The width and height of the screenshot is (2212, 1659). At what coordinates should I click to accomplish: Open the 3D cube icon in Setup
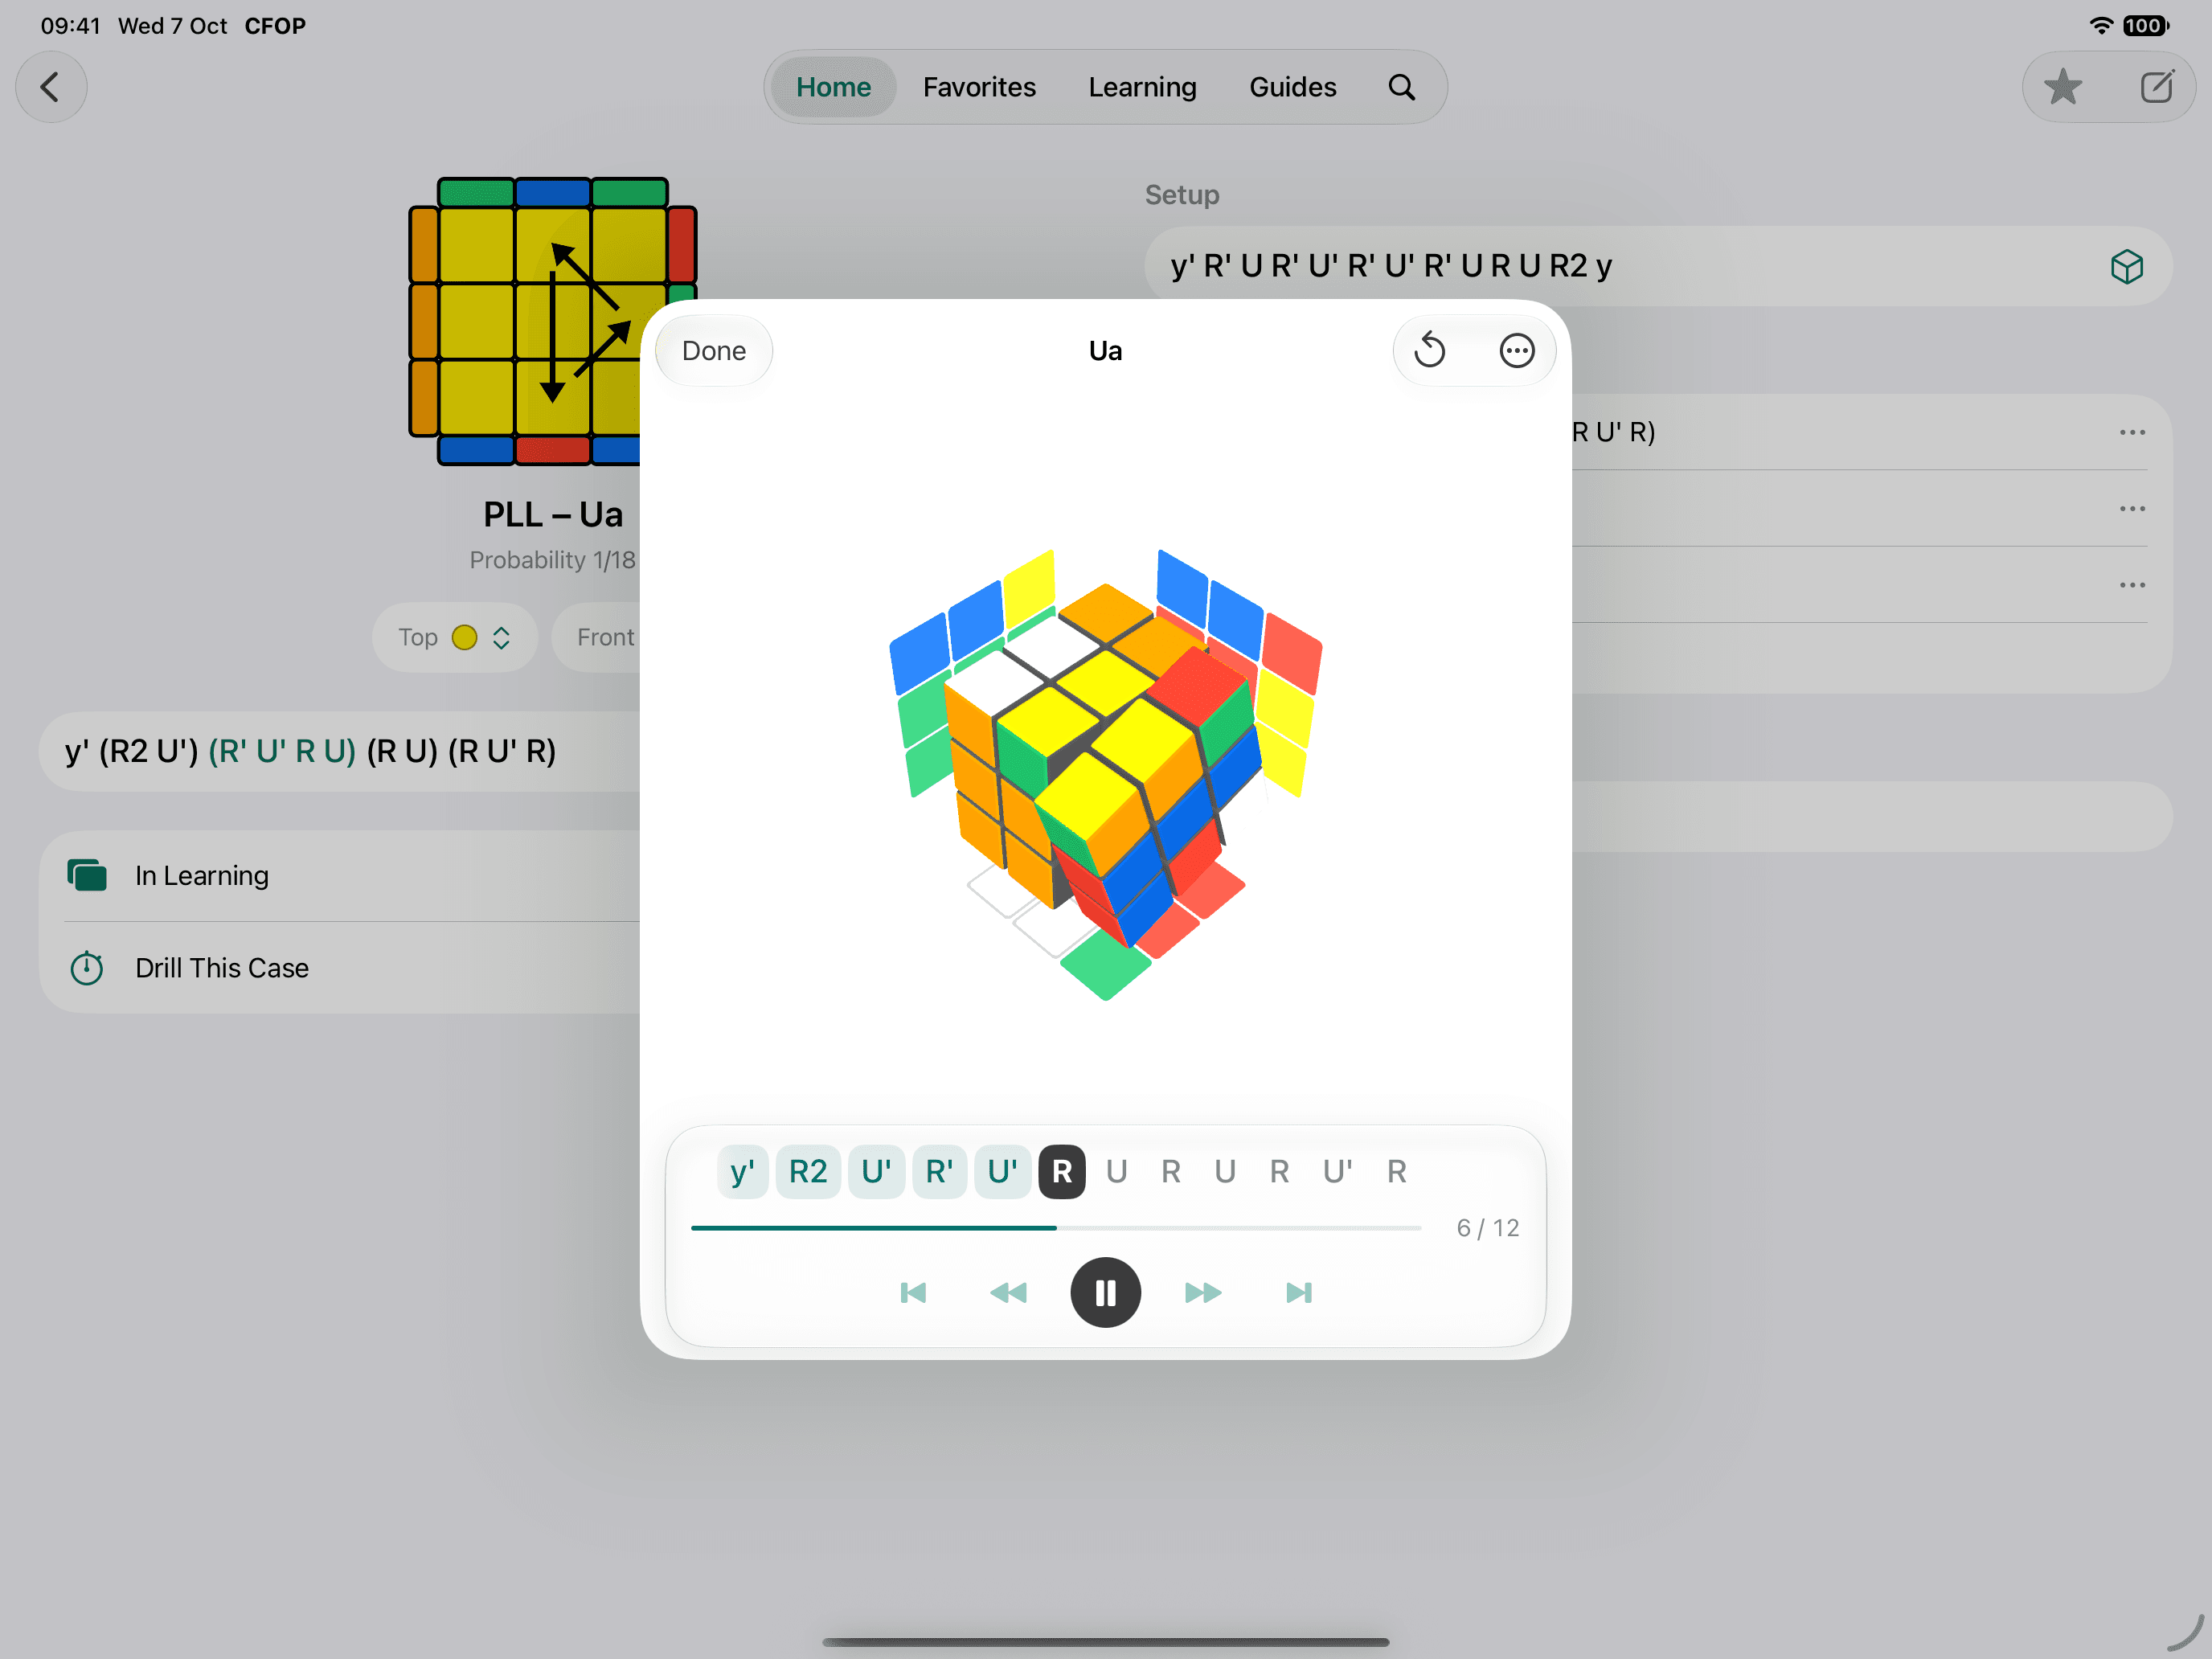point(2127,266)
